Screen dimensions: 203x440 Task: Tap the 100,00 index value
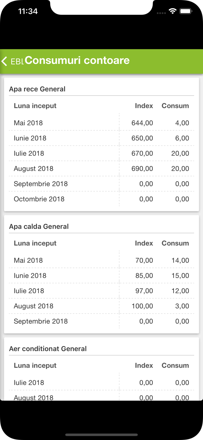pos(142,306)
